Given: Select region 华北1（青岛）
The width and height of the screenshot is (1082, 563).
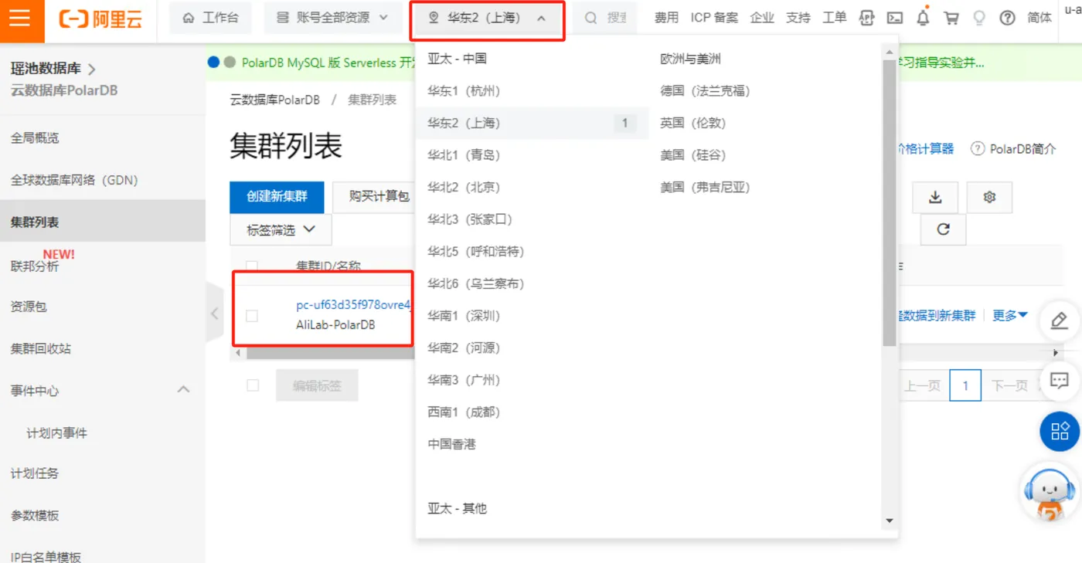Looking at the screenshot, I should coord(464,155).
